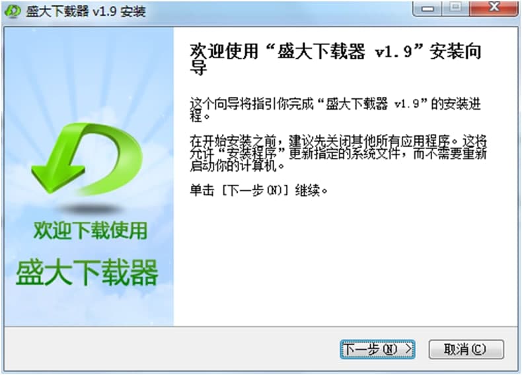Click the line 单击 [下一步(N)] 继续

coord(258,191)
